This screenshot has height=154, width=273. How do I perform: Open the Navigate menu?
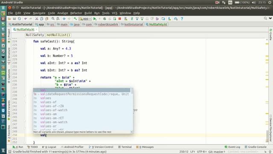[39, 13]
